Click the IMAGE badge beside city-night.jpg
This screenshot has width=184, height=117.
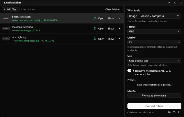click(6, 39)
